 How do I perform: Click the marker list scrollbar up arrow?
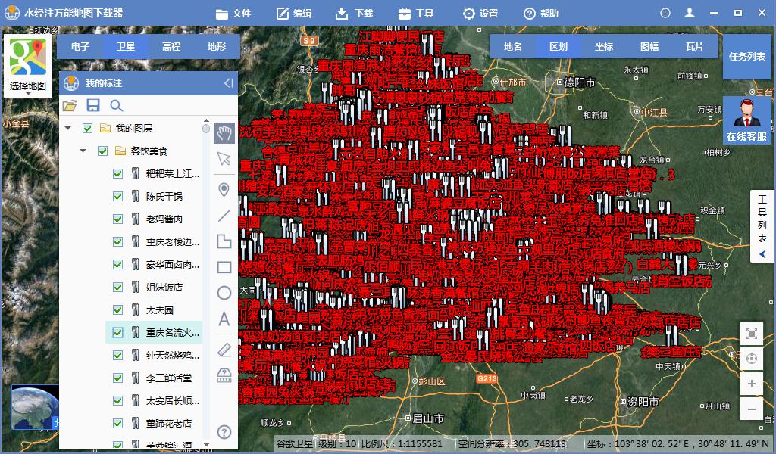coord(206,120)
